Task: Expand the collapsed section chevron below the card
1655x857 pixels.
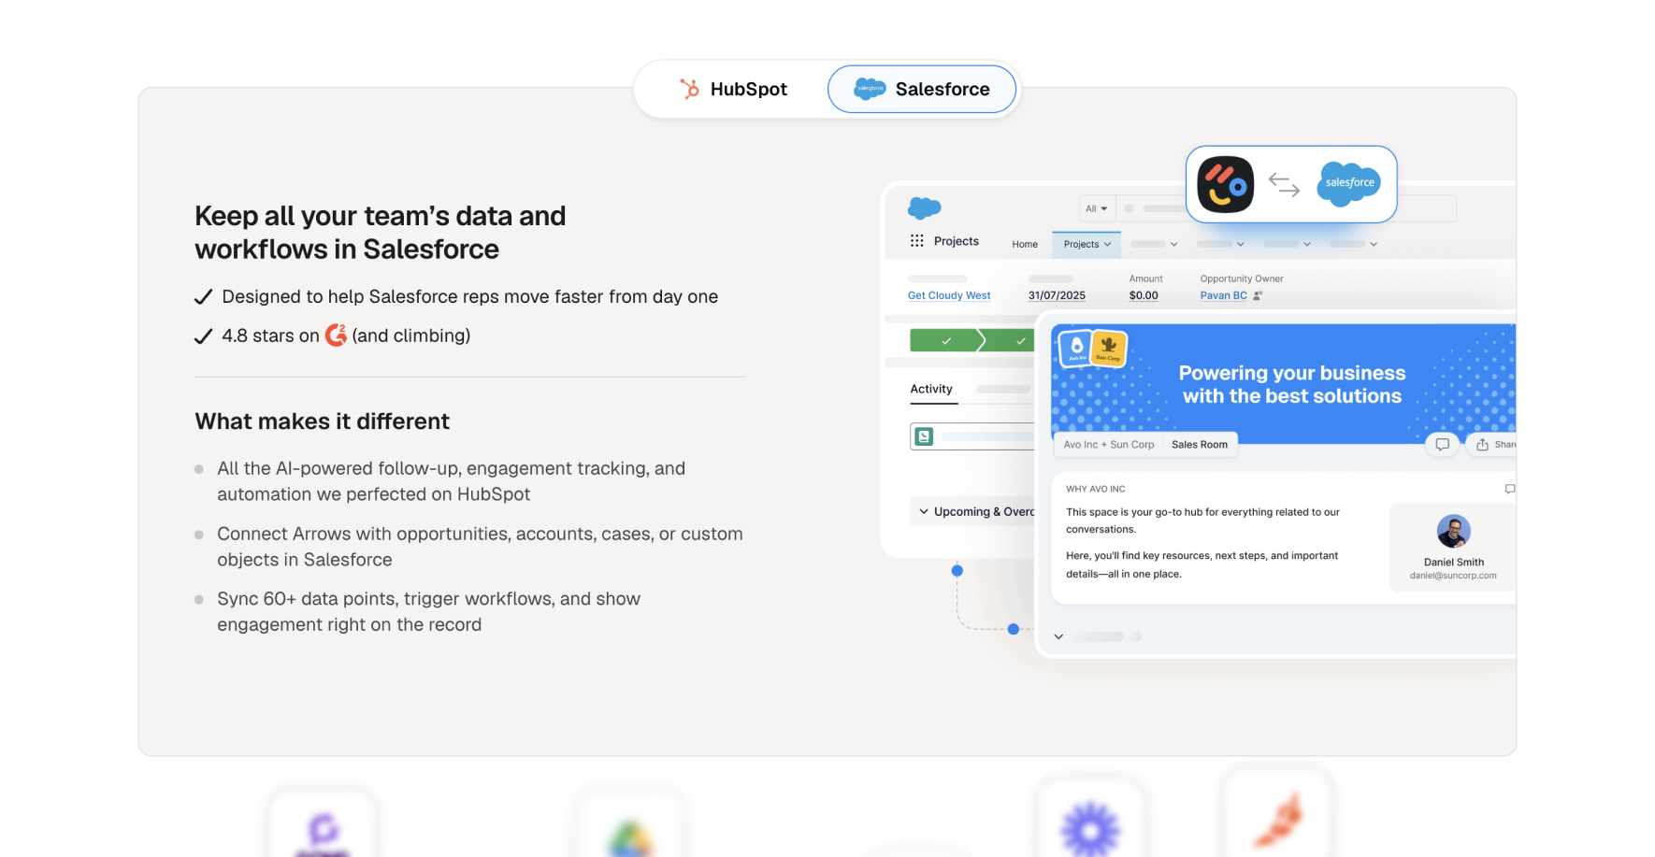Action: (x=1058, y=636)
